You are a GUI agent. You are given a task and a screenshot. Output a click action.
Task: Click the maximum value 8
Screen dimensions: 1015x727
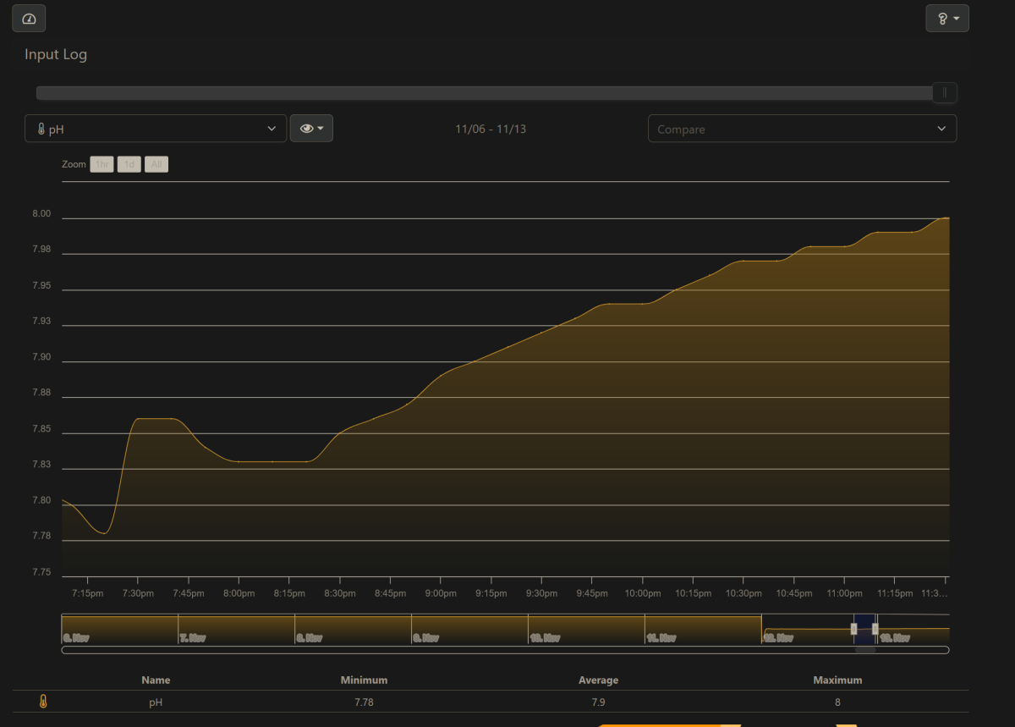tap(837, 702)
